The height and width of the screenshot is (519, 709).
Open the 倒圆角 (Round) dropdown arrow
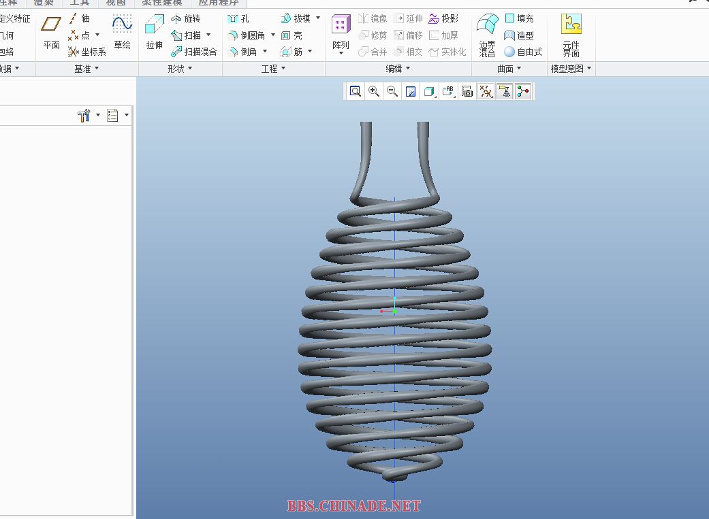(x=273, y=35)
